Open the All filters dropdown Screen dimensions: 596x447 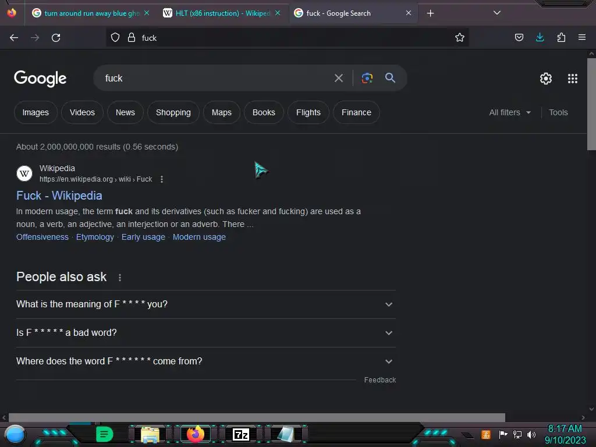[510, 112]
